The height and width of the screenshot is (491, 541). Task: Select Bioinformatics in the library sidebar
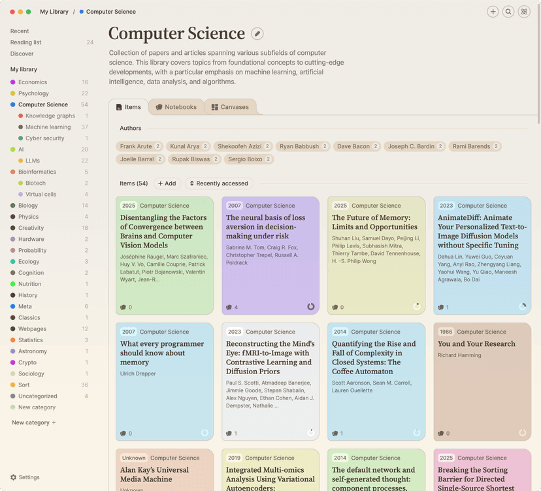point(37,172)
